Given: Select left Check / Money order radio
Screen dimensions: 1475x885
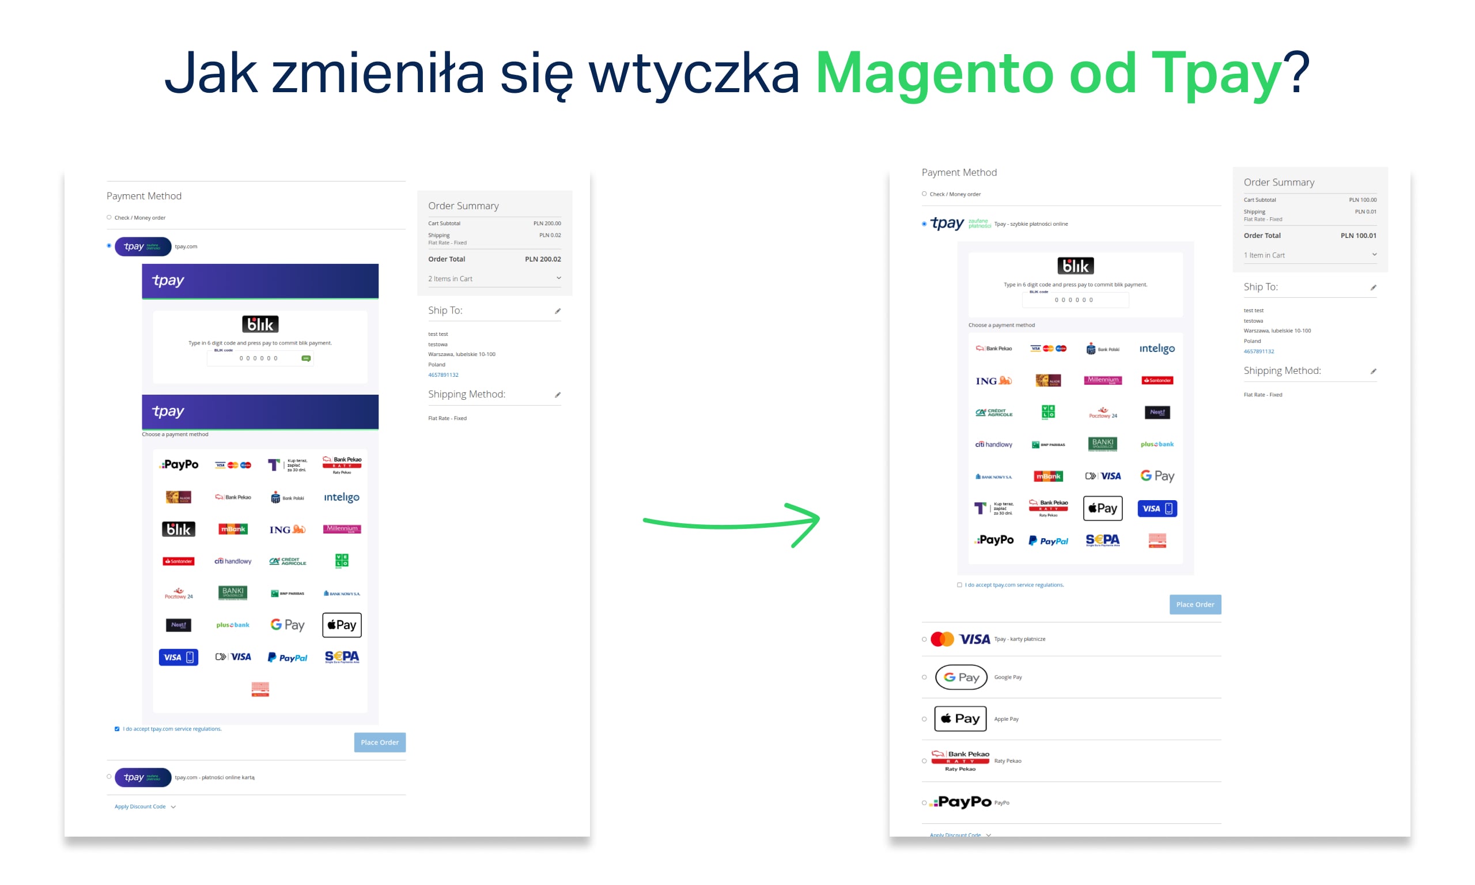Looking at the screenshot, I should [x=109, y=218].
